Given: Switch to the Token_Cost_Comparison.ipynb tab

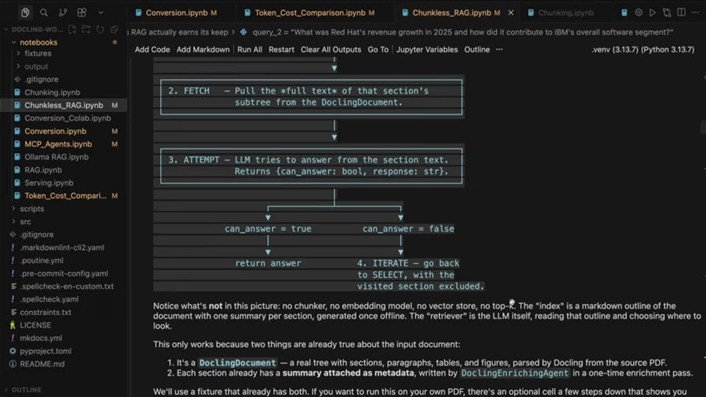Looking at the screenshot, I should (310, 12).
